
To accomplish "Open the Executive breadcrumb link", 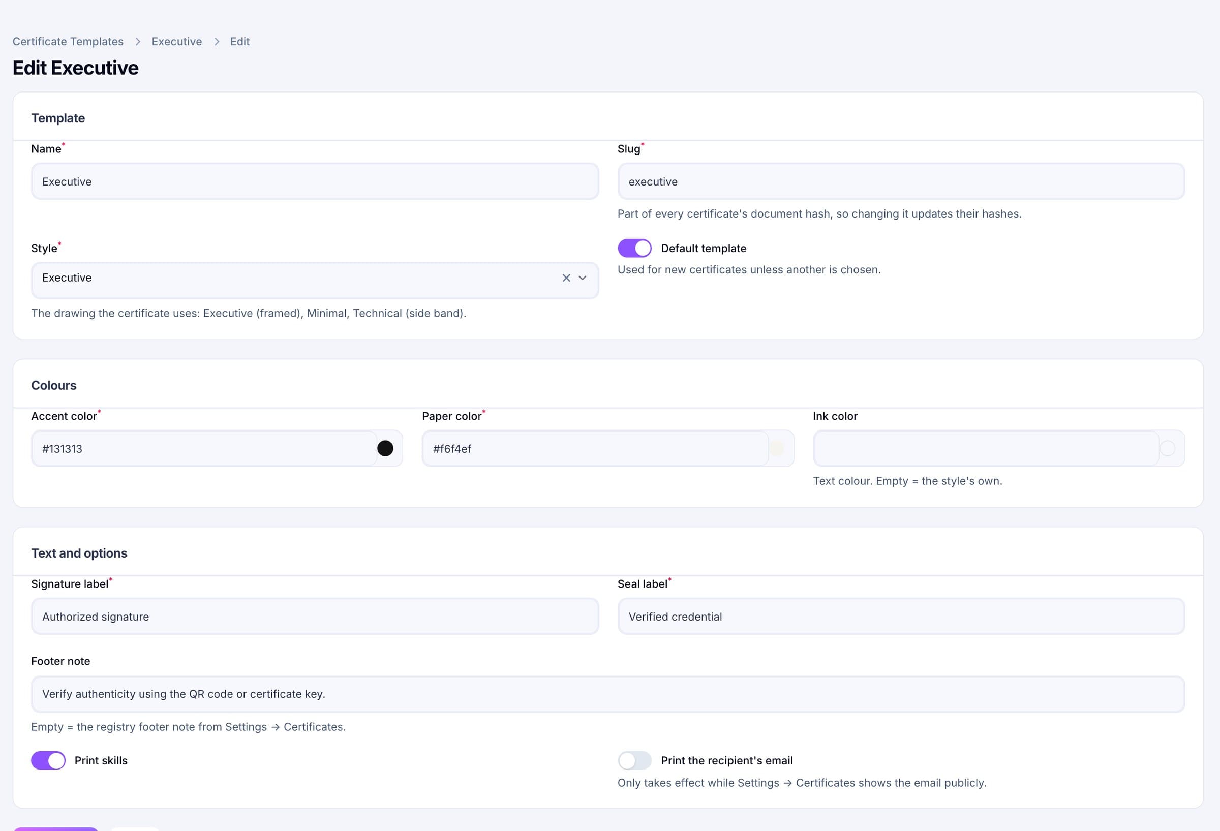I will [177, 42].
